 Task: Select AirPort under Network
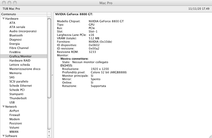tap(14, 111)
